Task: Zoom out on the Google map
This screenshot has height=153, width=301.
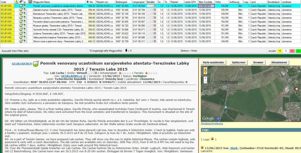Action: pos(205,82)
